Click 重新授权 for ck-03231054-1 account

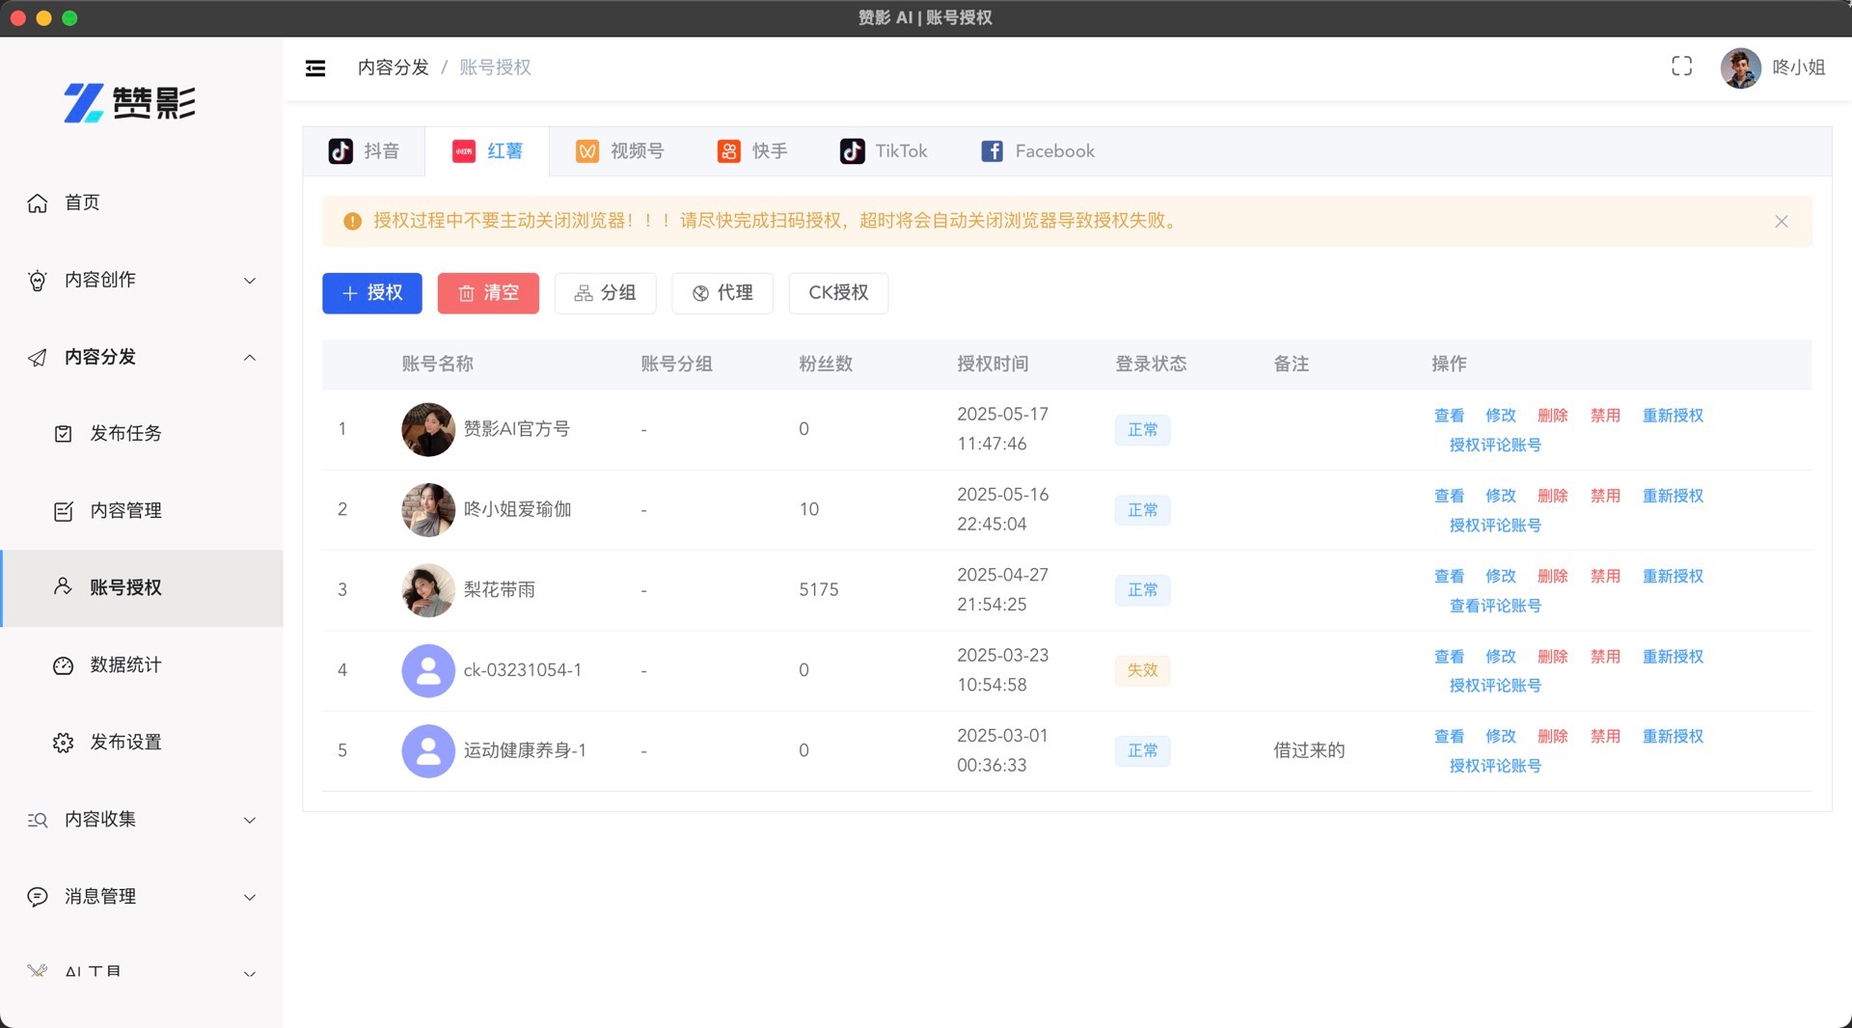click(1673, 657)
